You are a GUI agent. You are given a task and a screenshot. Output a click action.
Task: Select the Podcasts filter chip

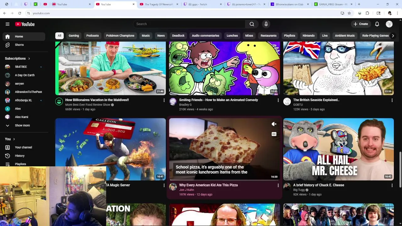93,36
